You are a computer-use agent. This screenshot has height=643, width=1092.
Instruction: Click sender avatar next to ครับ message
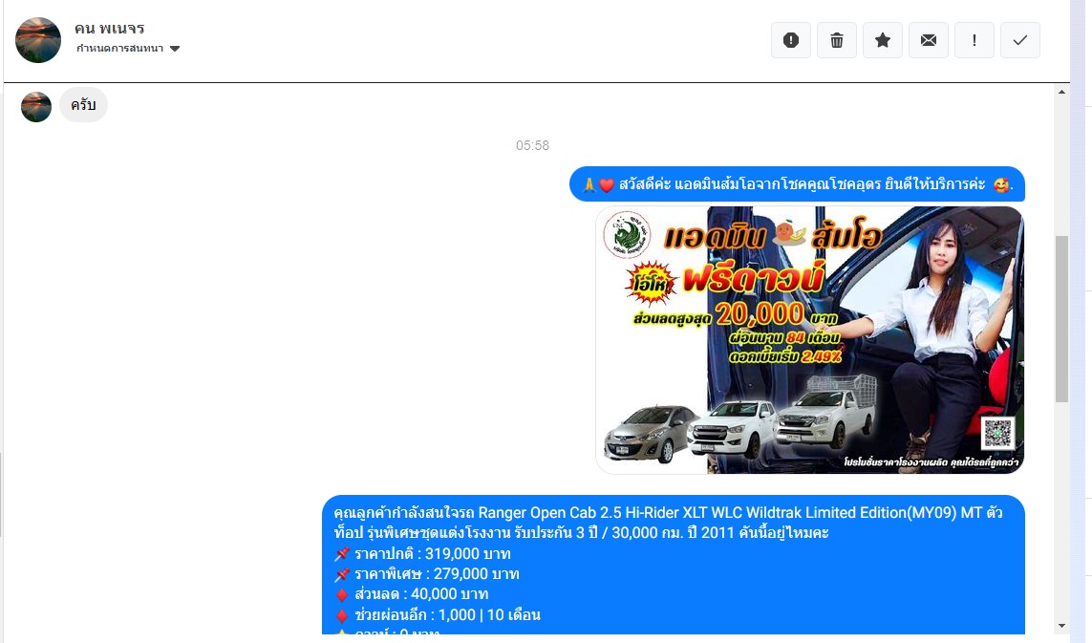36,107
